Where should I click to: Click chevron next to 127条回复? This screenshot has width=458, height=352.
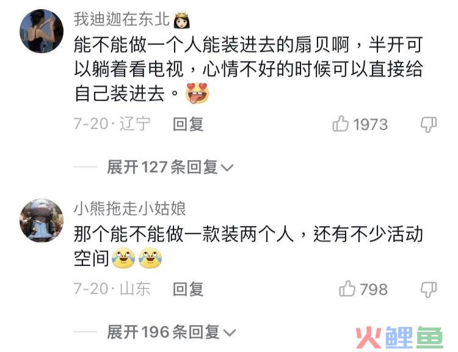(227, 168)
